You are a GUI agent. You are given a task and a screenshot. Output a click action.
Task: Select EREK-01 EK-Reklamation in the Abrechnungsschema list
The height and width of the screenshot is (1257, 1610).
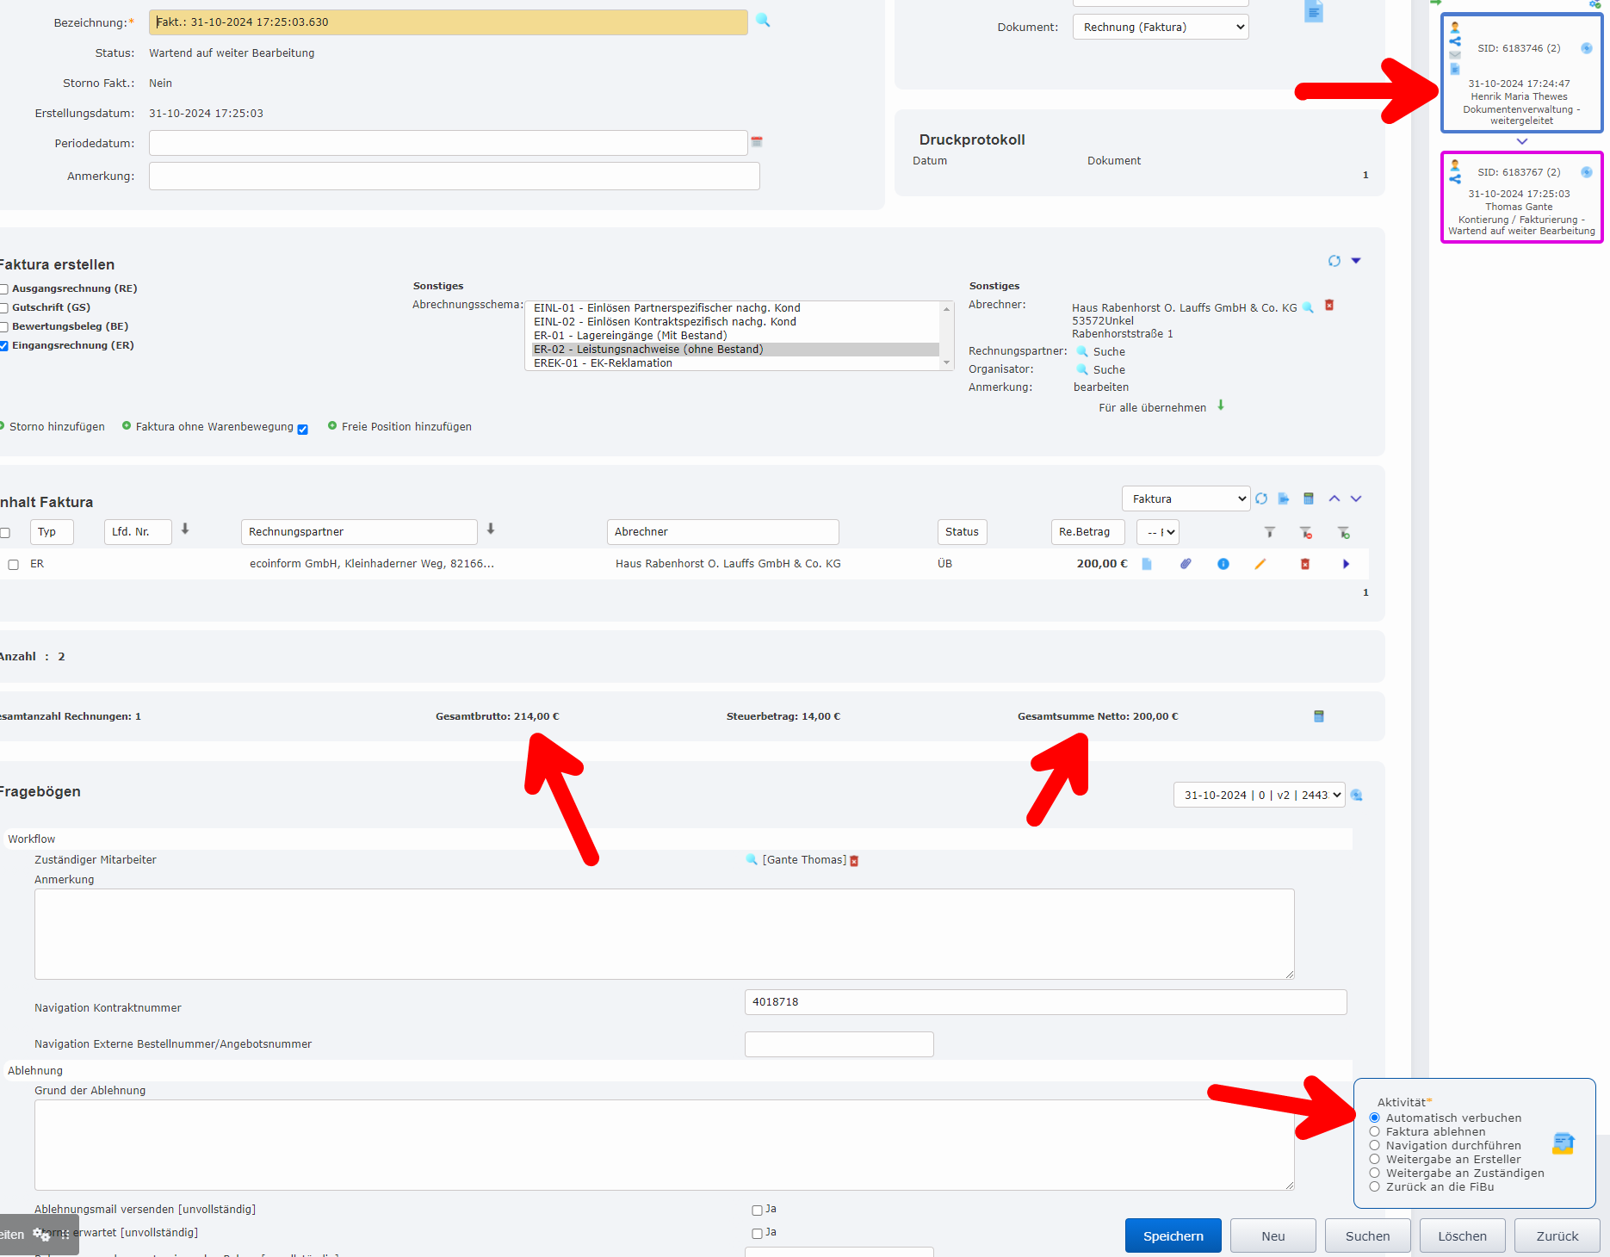point(602,362)
